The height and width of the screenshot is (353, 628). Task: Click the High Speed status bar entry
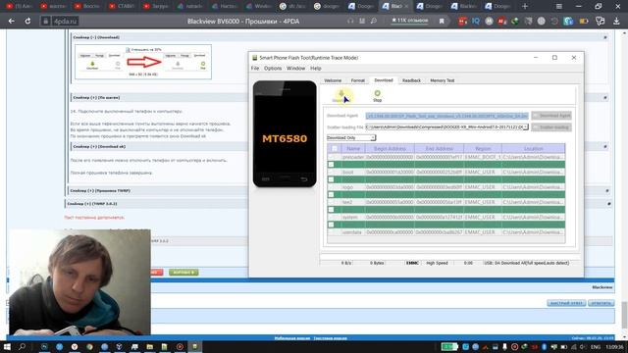point(437,263)
